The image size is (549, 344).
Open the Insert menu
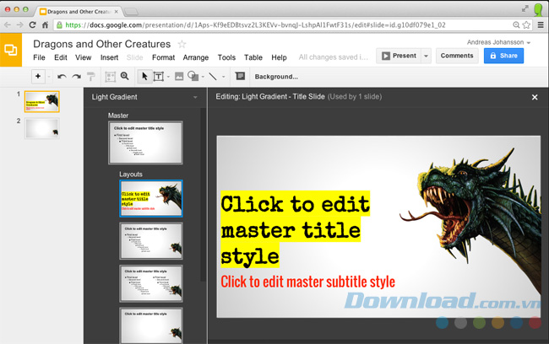(x=109, y=57)
